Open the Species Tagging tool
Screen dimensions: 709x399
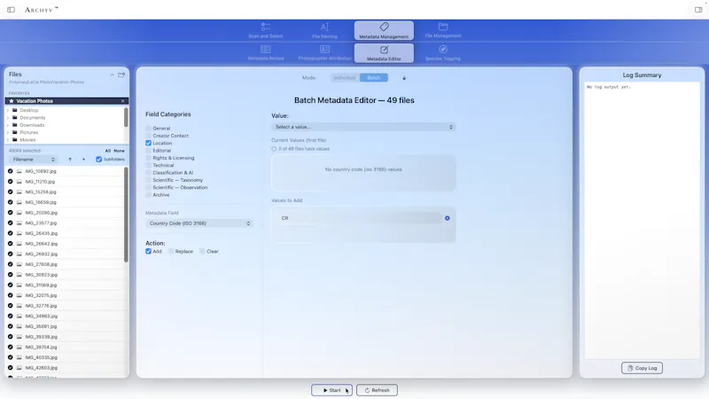[442, 53]
